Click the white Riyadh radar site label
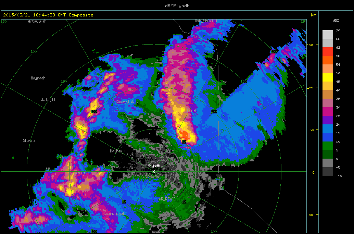Image resolution: width=354 pixels, height=234 pixels. click(154, 166)
